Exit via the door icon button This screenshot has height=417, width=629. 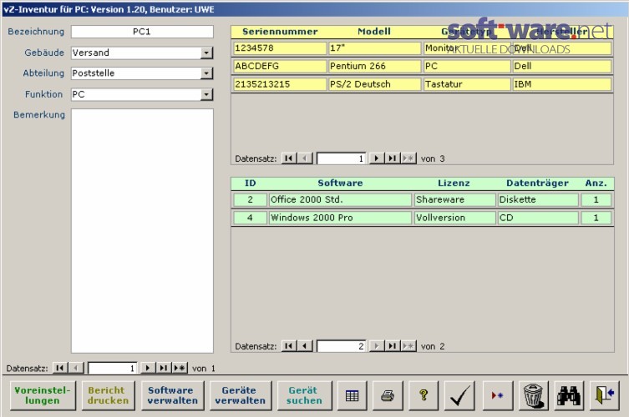pos(605,396)
